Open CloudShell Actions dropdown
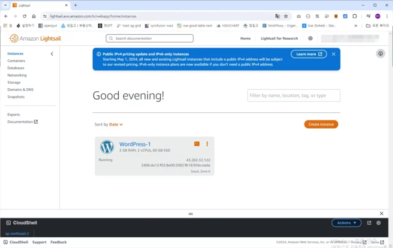Viewport: 393px width, 248px height. pyautogui.click(x=346, y=223)
